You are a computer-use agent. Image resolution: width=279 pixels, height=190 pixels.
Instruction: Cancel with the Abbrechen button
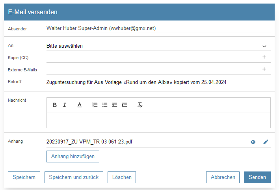click(223, 177)
